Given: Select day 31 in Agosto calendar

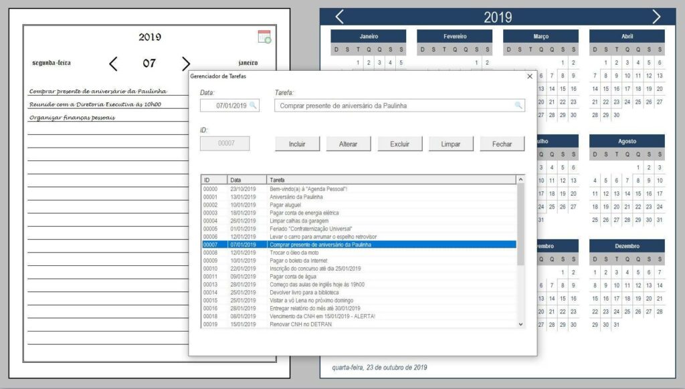Looking at the screenshot, I should click(660, 220).
